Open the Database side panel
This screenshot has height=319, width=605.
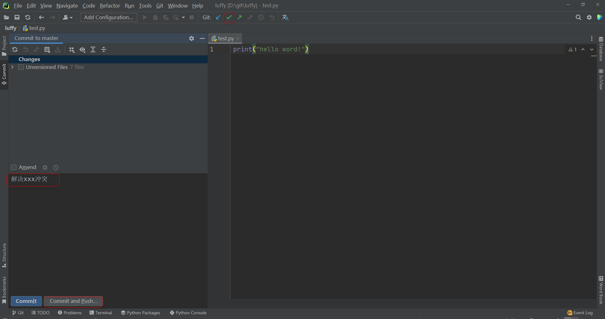coord(601,49)
